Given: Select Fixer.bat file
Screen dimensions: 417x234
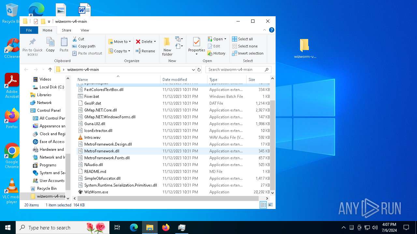Looking at the screenshot, I should pyautogui.click(x=92, y=97).
